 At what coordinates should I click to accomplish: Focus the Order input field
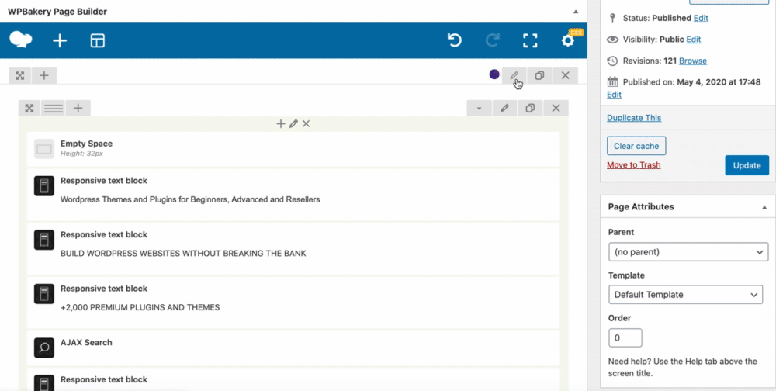click(625, 338)
